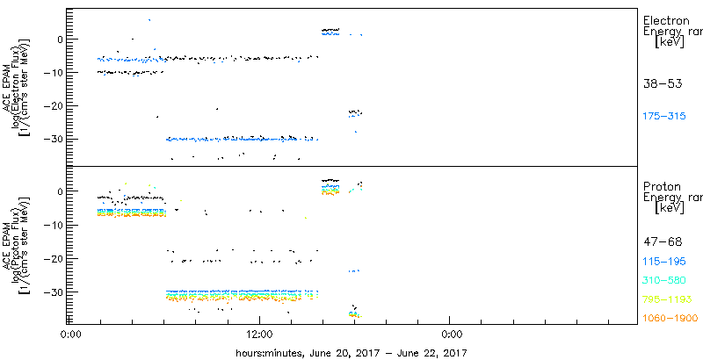
Task: Click the 795-1193 yellow proton legend label
Action: tap(667, 299)
